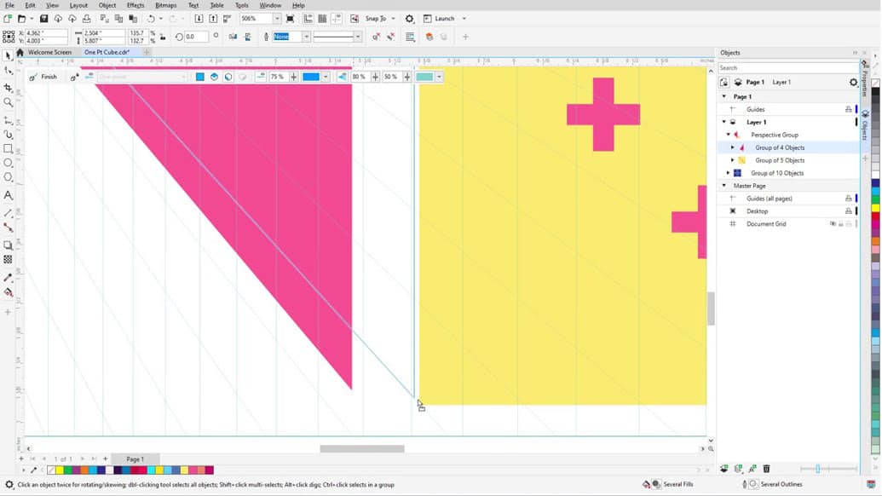Collapse the Master Page section
Screen dimensions: 882x496
(724, 186)
